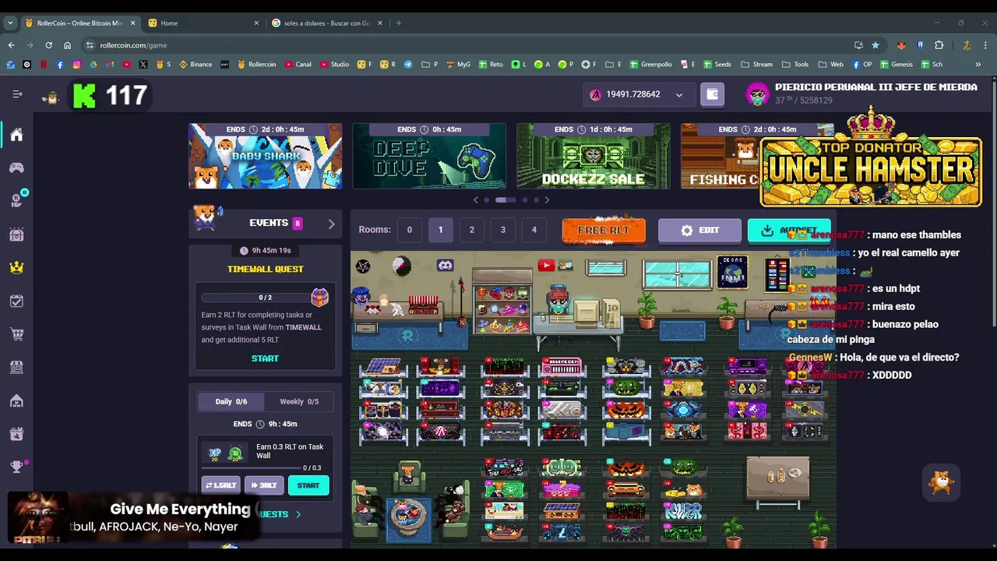
Task: Bookmark this page using the star icon
Action: tap(875, 45)
